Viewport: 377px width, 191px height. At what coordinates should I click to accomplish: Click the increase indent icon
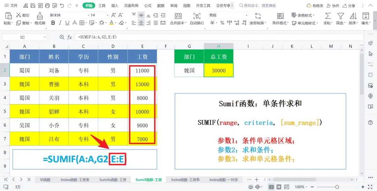163,15
